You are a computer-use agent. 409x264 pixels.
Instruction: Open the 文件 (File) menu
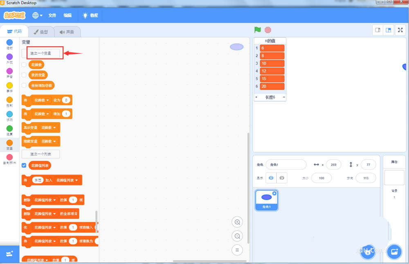[x=52, y=15]
